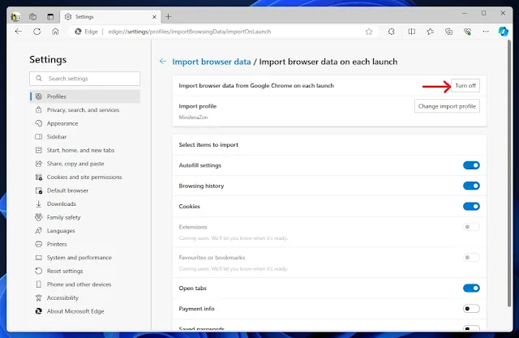Toggle the Favourites or bookmarks switch
The width and height of the screenshot is (519, 338).
coord(471,257)
